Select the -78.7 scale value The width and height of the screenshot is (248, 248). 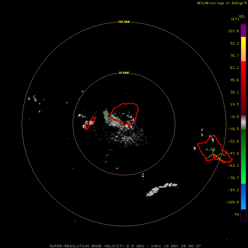pyautogui.click(x=233, y=178)
